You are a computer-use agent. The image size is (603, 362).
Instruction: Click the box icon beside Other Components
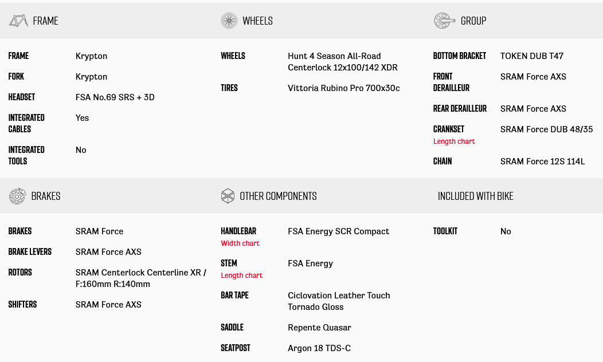pyautogui.click(x=228, y=196)
